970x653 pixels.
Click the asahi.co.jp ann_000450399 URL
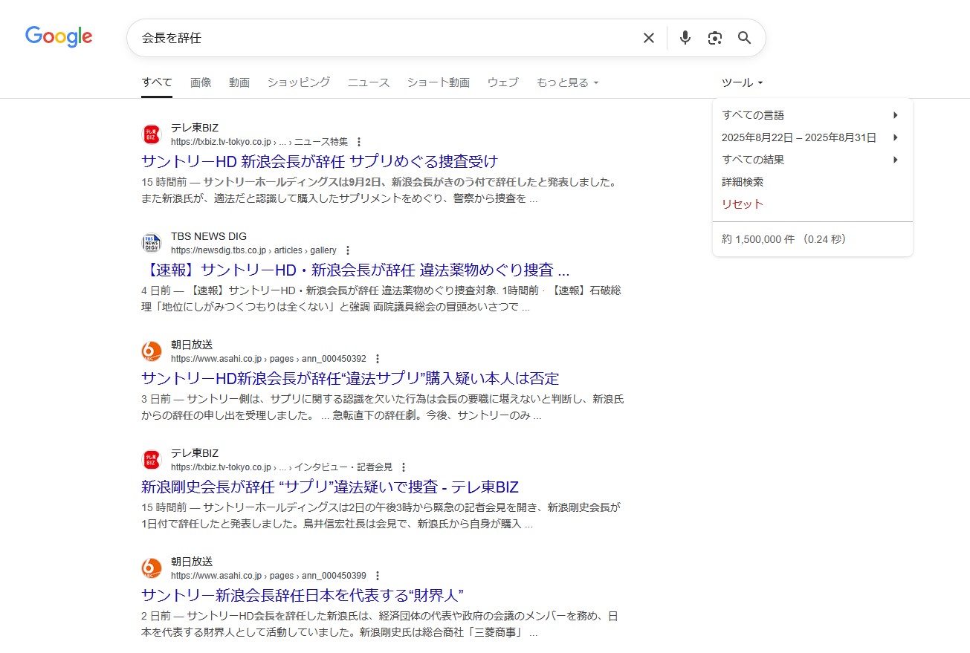(268, 576)
